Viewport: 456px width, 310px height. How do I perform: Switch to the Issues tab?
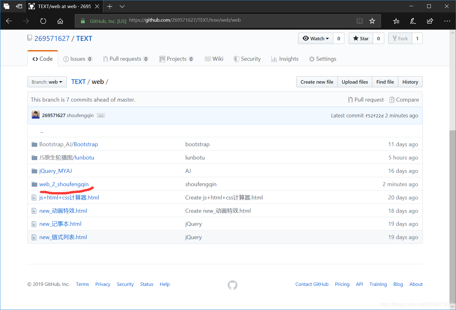pos(78,59)
